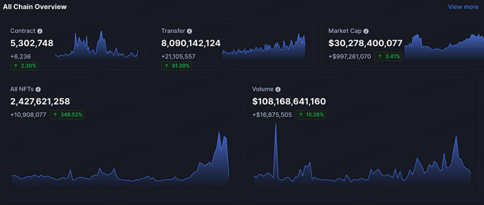Click the Transfer sparkline chart
The image size is (484, 205).
click(264, 47)
